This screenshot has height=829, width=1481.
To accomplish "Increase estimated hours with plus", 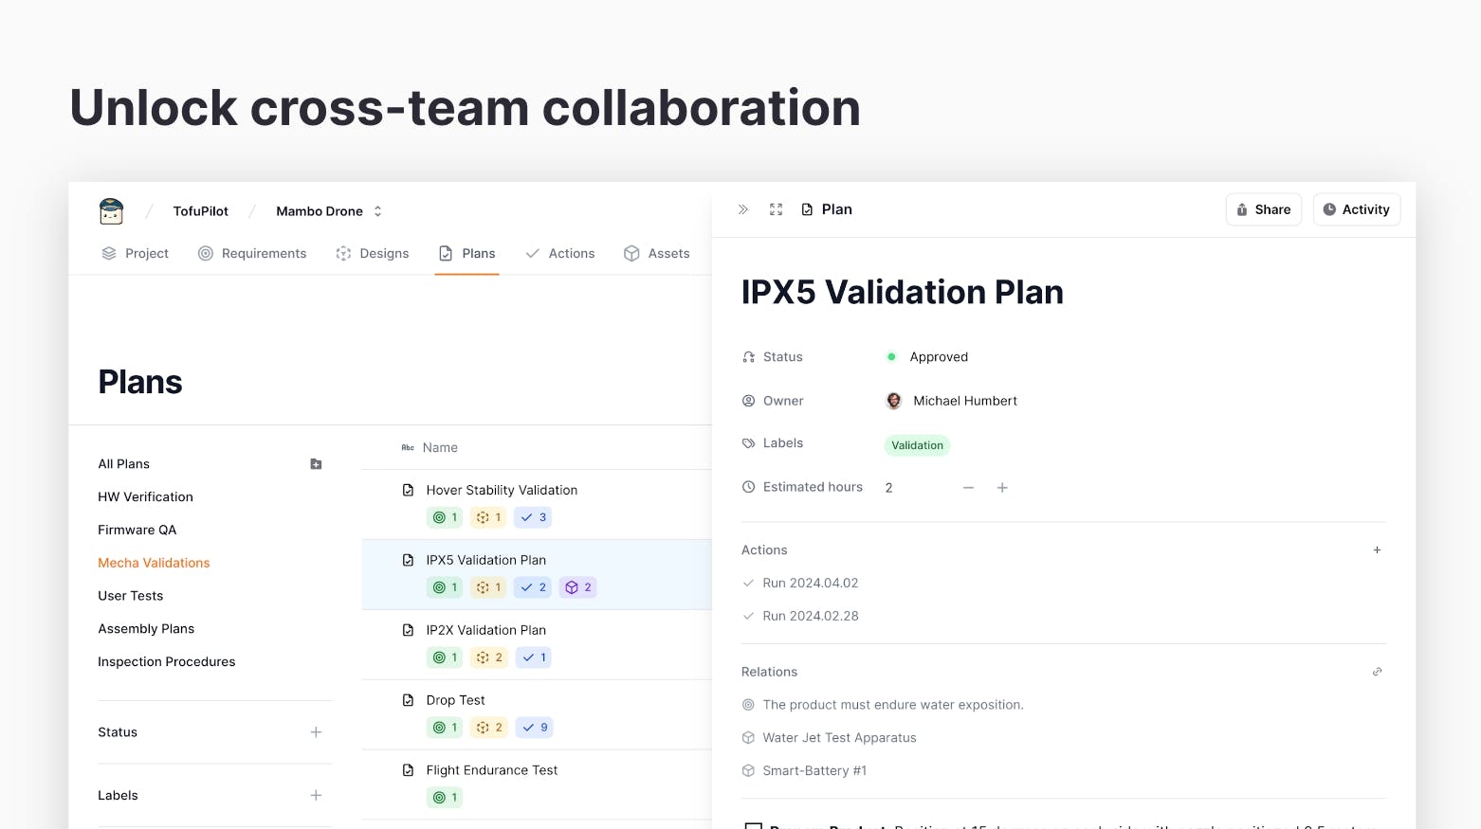I will click(1002, 487).
